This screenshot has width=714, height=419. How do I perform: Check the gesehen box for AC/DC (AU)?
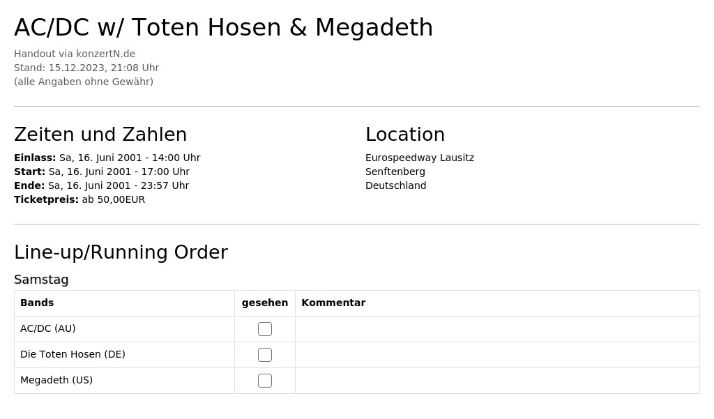264,329
